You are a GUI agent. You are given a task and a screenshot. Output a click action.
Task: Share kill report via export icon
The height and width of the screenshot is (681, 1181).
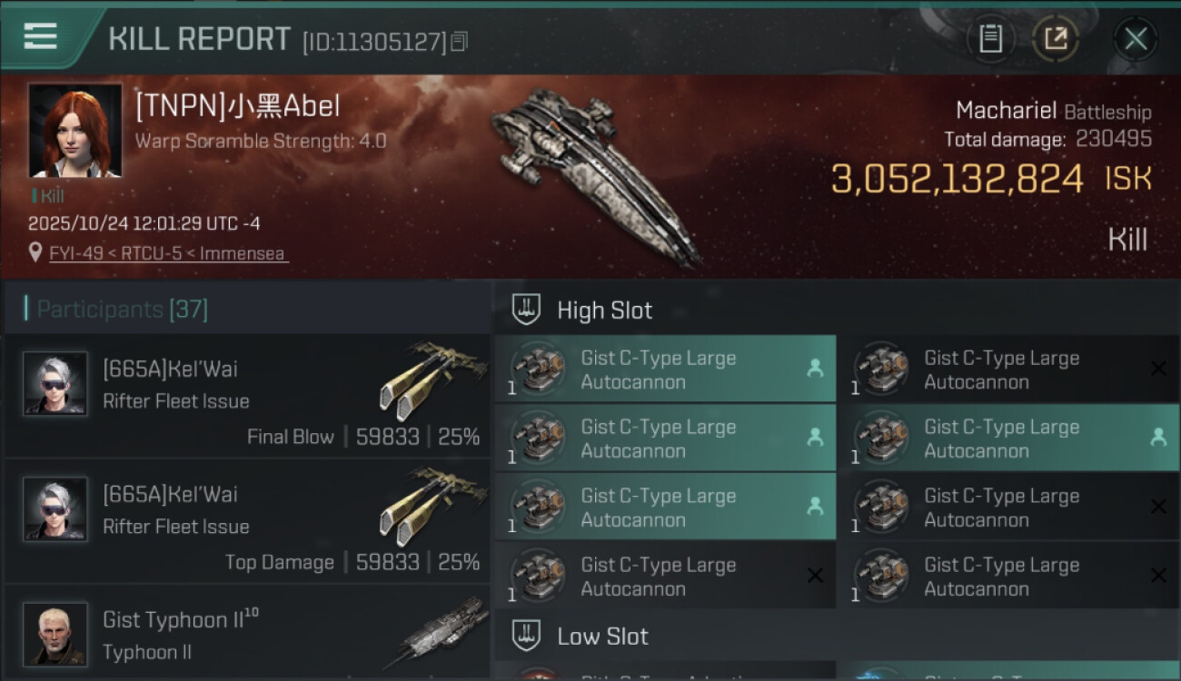tap(1056, 39)
